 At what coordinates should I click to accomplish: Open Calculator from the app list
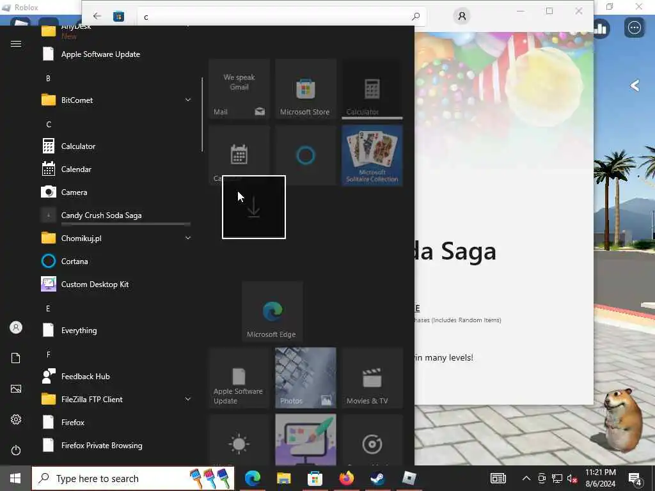click(116, 146)
